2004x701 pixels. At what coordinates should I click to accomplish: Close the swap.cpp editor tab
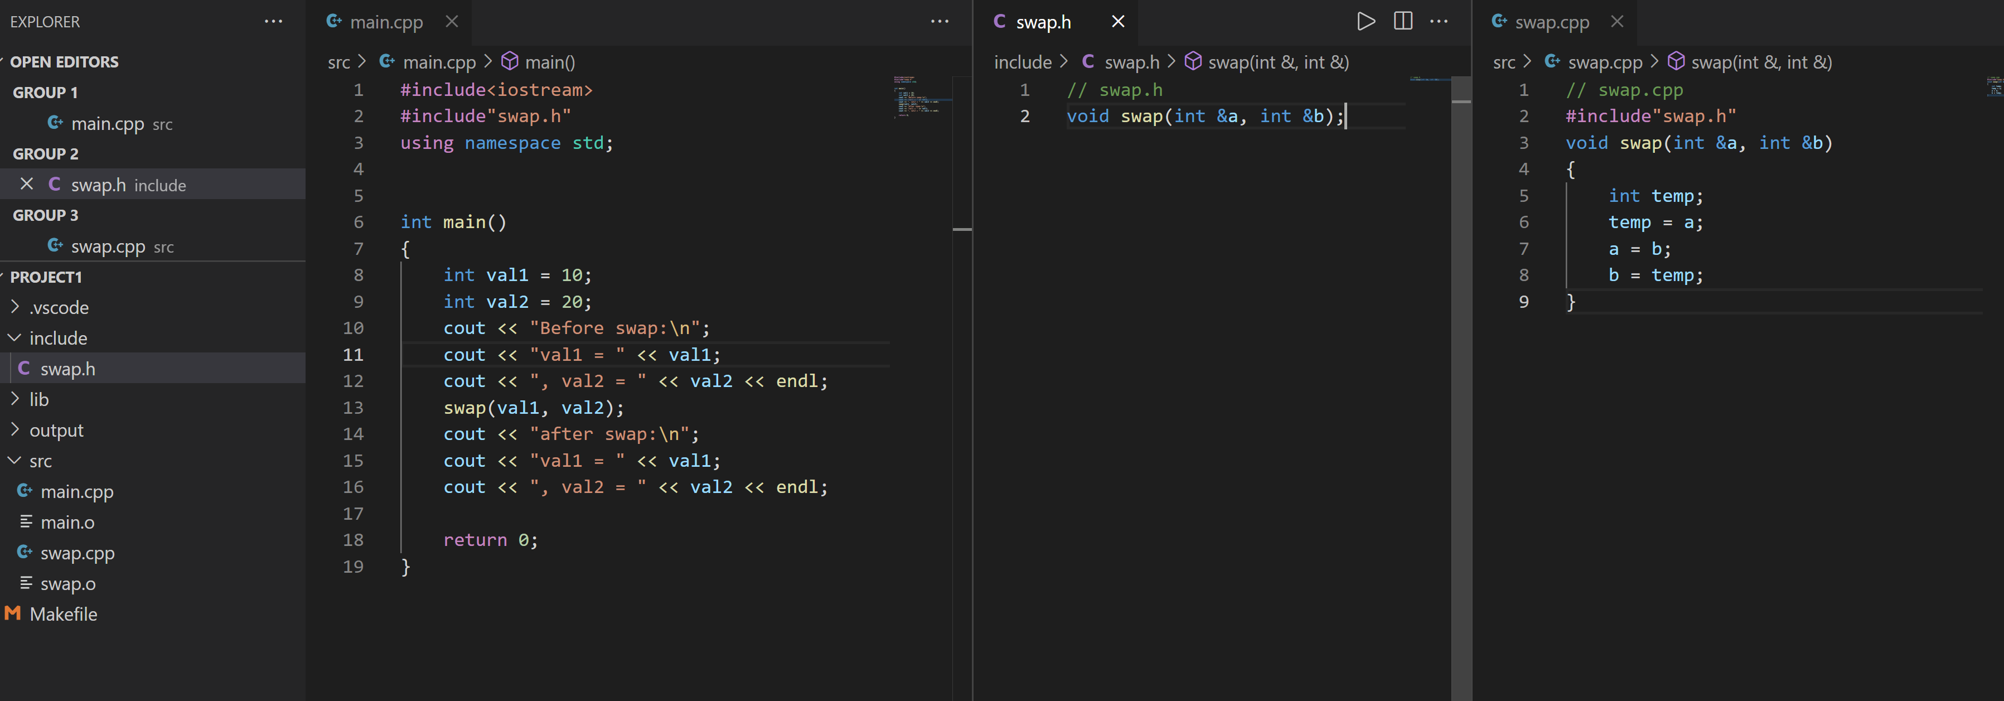pyautogui.click(x=1616, y=21)
